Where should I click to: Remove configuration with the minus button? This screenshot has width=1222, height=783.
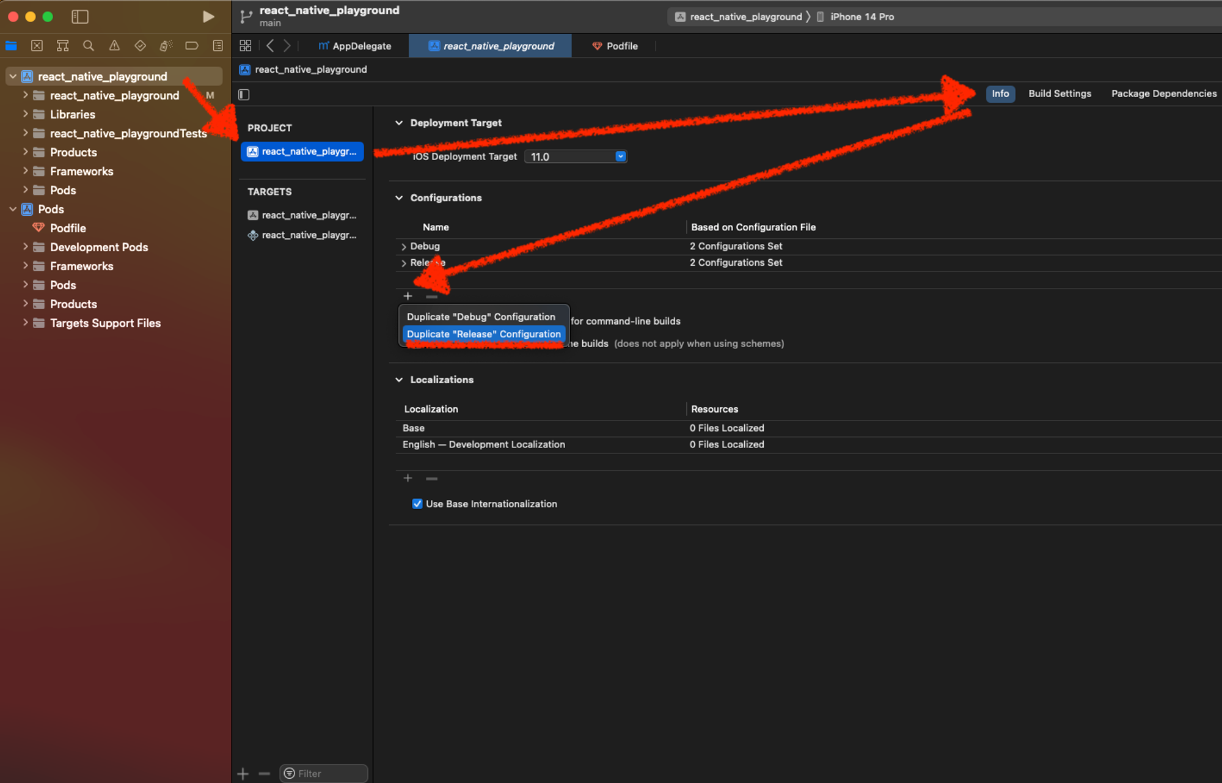432,296
